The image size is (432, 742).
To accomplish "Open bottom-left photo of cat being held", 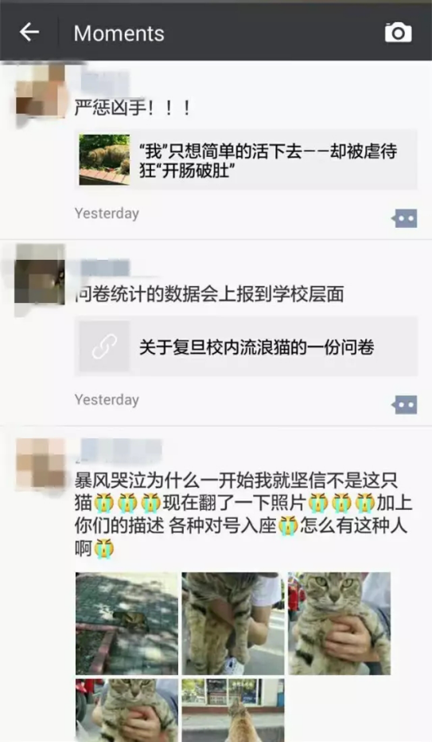I will click(127, 710).
